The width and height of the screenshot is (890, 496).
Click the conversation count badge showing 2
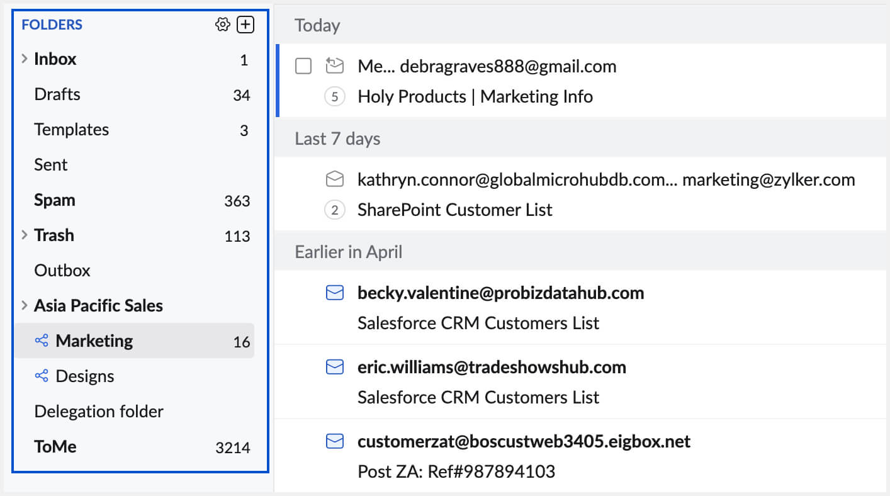pyautogui.click(x=334, y=210)
